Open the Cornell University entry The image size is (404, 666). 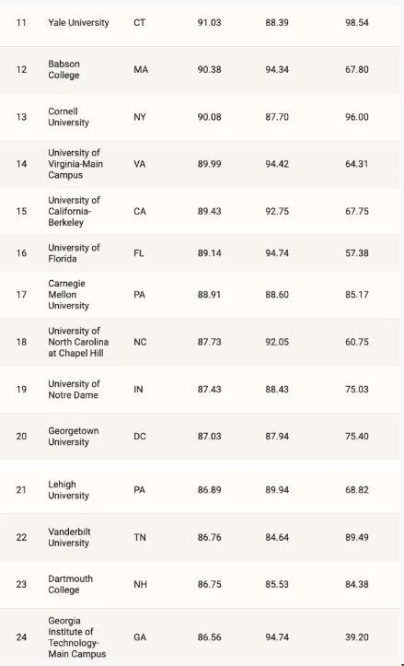point(68,117)
